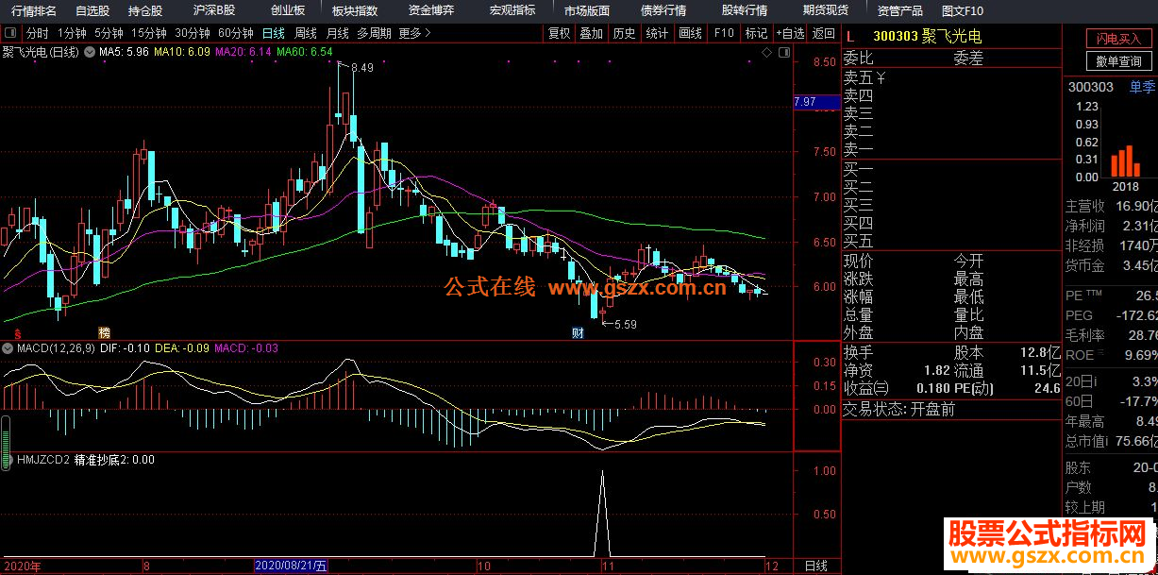Open 沪深B股 tab
Viewport: 1158px width, 575px height.
214,10
